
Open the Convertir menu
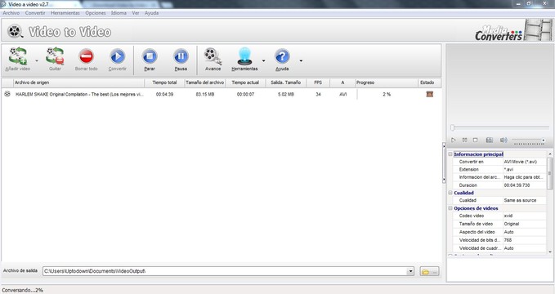coord(35,13)
